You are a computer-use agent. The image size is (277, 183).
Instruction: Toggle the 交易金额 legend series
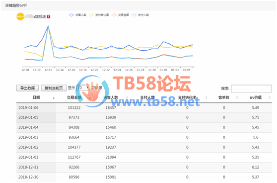click(x=120, y=15)
